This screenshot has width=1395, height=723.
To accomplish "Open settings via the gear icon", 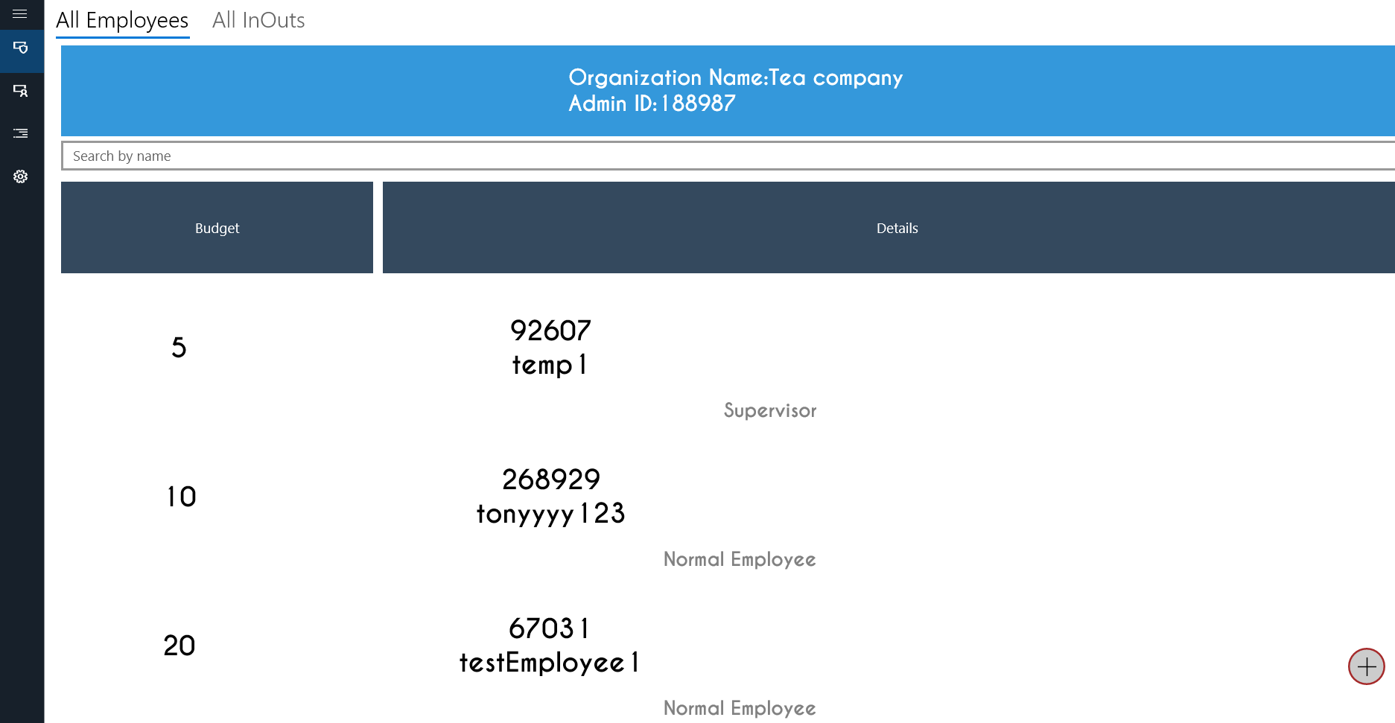I will pos(21,176).
